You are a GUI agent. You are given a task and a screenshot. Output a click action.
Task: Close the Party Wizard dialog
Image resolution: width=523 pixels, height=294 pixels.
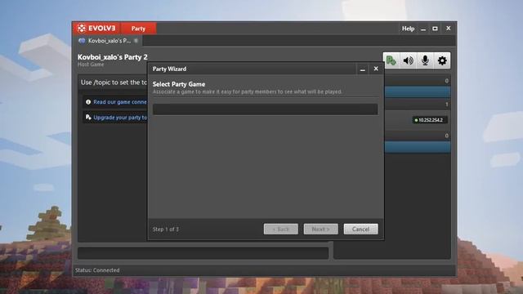pyautogui.click(x=376, y=69)
